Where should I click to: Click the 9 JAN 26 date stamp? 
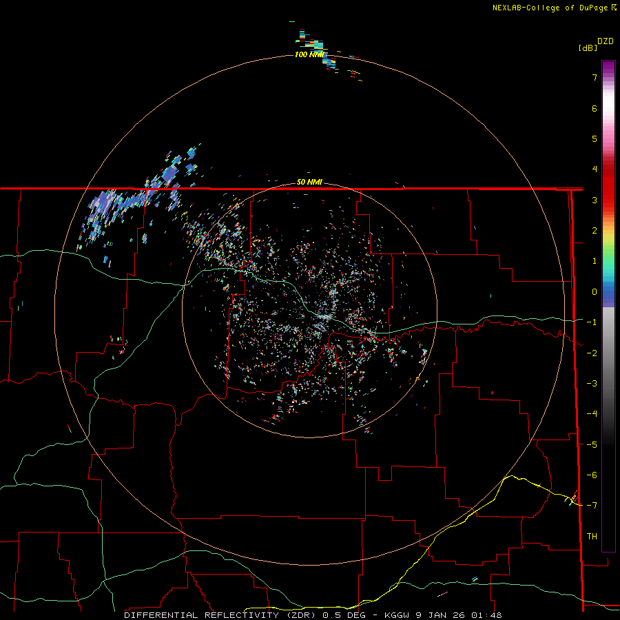pos(442,615)
